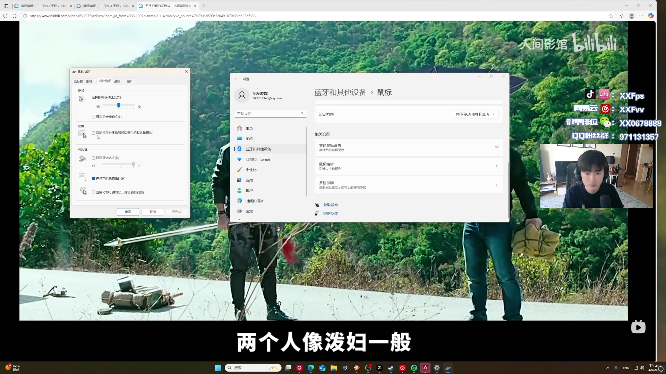The width and height of the screenshot is (666, 374).
Task: Open 应用 in Settings sidebar
Action: pyautogui.click(x=270, y=180)
